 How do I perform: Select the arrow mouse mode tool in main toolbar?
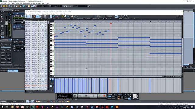[x=14, y=6]
